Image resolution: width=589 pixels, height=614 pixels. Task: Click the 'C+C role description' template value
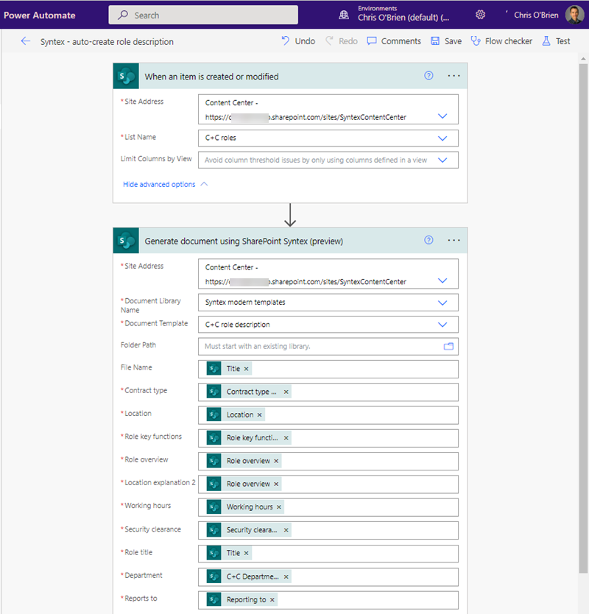click(237, 325)
